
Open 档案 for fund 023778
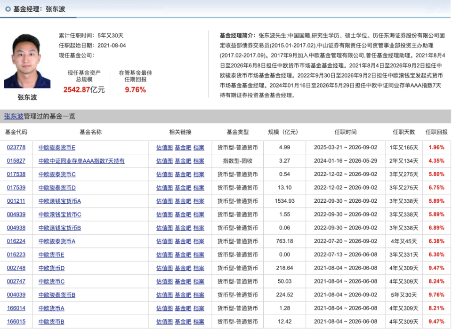(x=199, y=148)
